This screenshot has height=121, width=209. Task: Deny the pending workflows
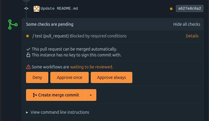tap(37, 77)
